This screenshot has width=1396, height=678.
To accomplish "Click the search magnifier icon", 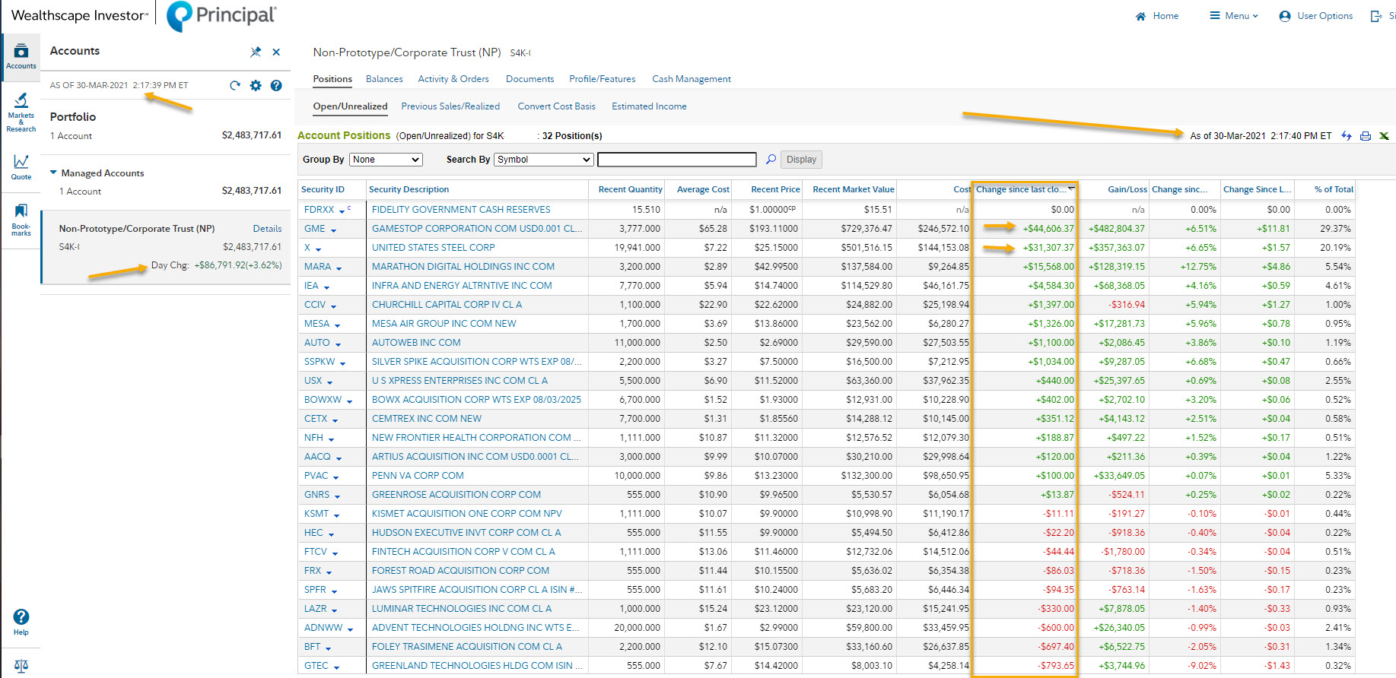I will point(771,159).
